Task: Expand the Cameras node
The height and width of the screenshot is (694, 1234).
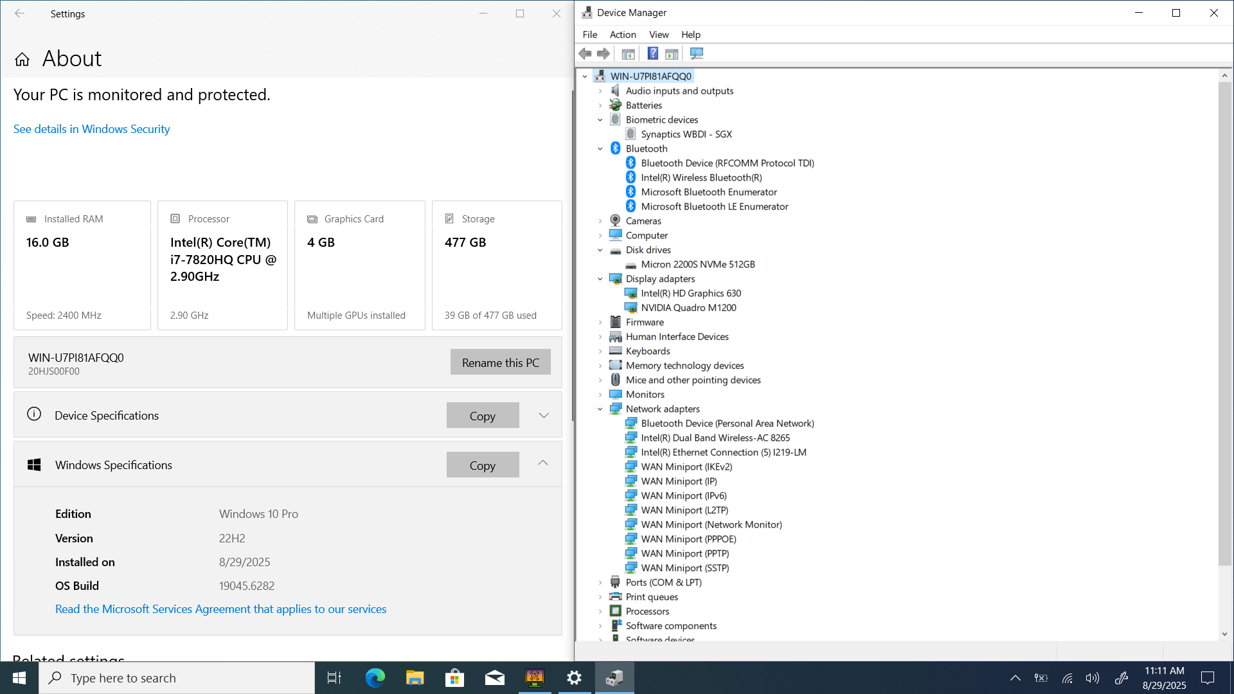Action: (600, 221)
